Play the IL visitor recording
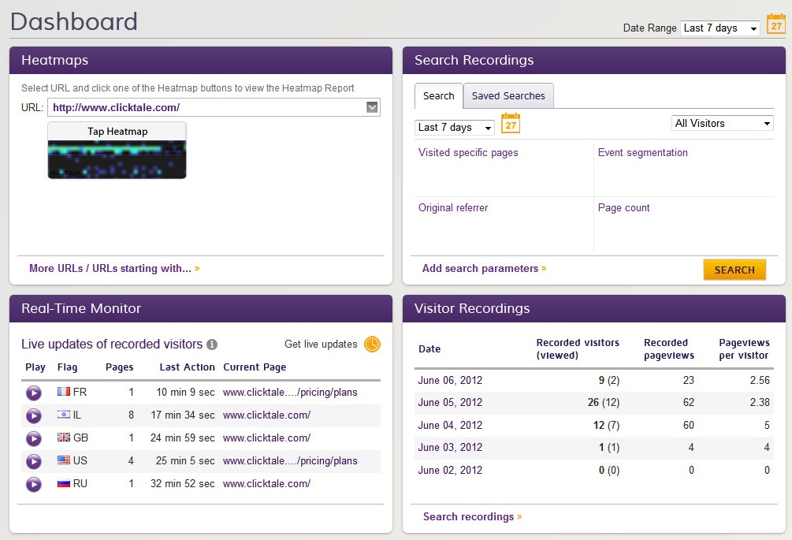Image resolution: width=792 pixels, height=540 pixels. (x=33, y=415)
